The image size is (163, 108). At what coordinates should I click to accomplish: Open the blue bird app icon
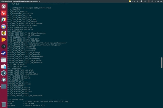click(4, 26)
